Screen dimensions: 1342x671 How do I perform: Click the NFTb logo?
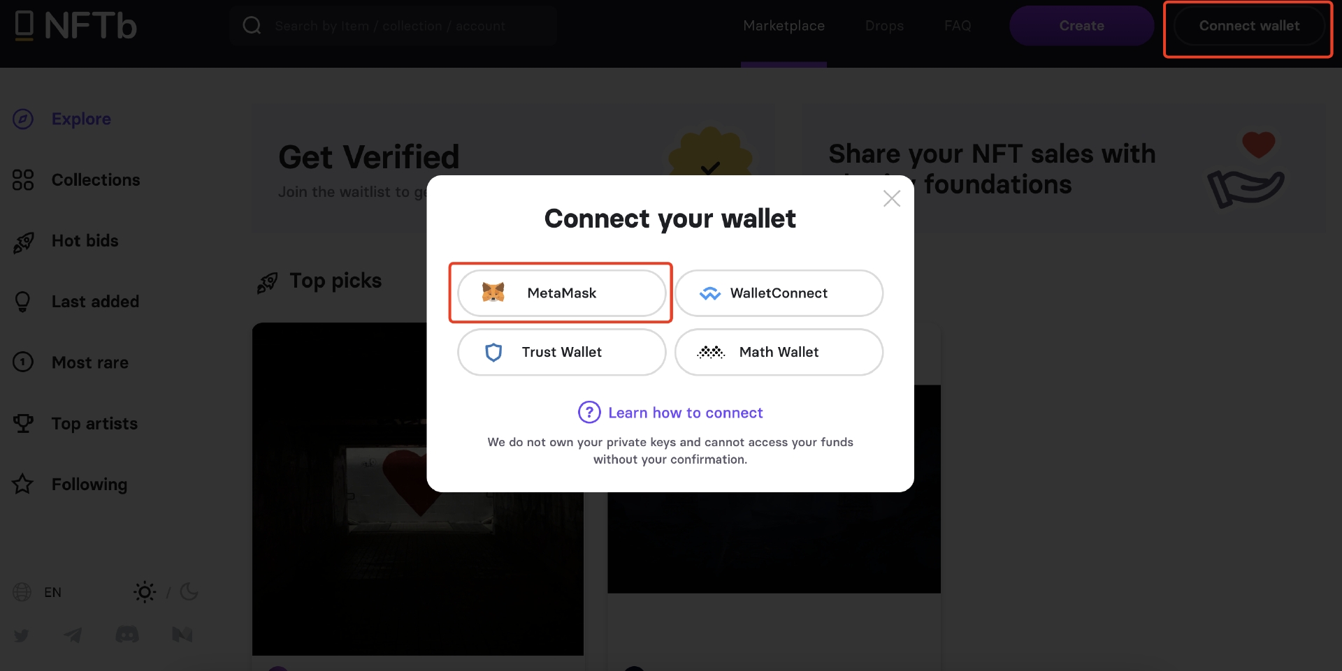pyautogui.click(x=75, y=26)
